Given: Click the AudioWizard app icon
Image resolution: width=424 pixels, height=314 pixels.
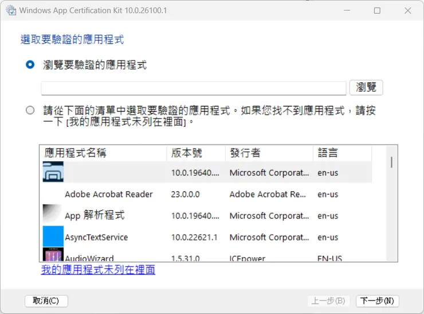Looking at the screenshot, I should click(x=53, y=254).
